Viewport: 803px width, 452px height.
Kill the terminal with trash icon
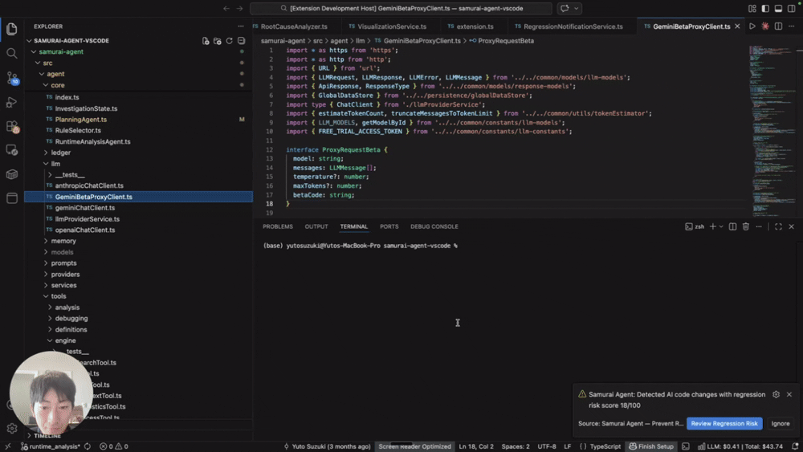coord(745,227)
